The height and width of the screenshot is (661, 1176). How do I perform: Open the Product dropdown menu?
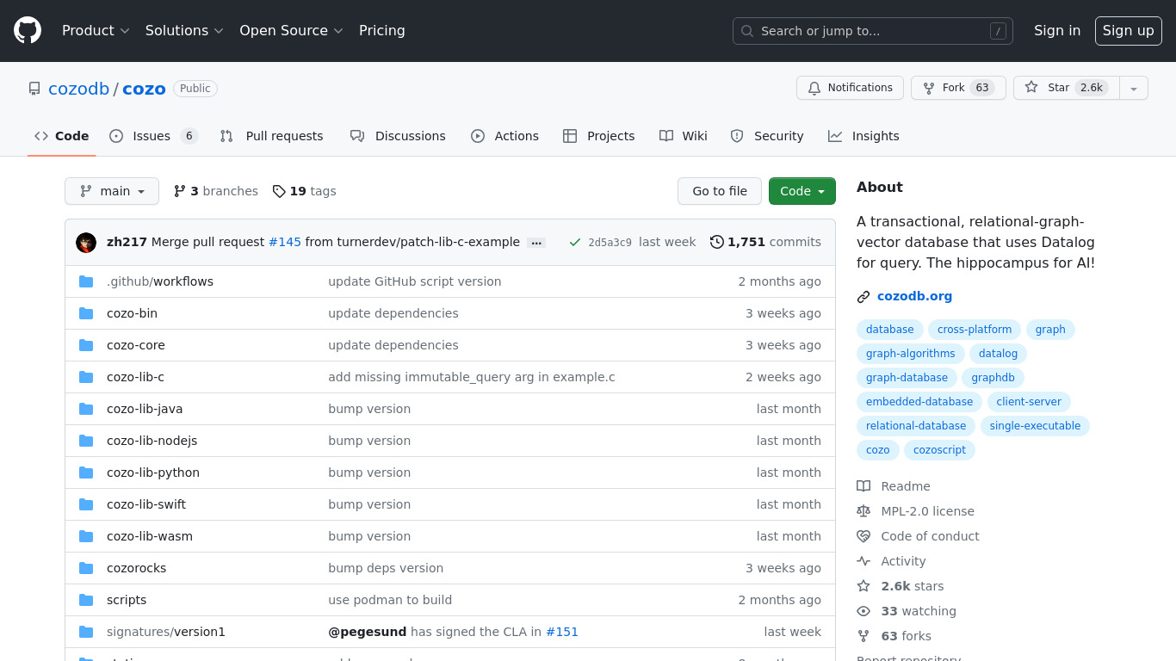(96, 31)
